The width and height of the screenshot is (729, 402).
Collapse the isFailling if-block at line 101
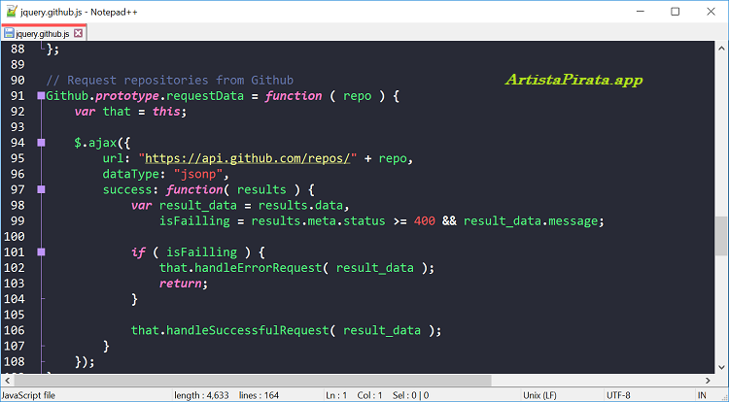pos(41,252)
